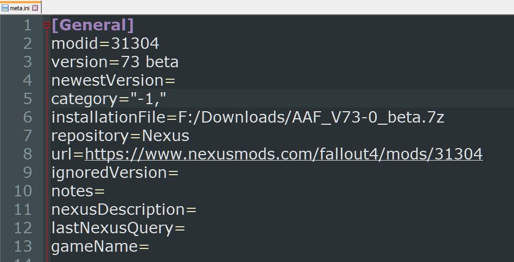Click line number 8 in the margin
The image size is (514, 262).
click(x=28, y=154)
